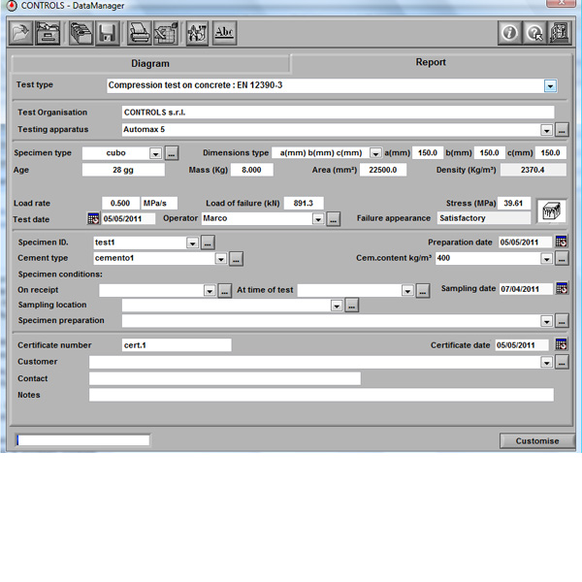The height and width of the screenshot is (582, 582).
Task: Open calendar picker for Certificate date
Action: 562,344
